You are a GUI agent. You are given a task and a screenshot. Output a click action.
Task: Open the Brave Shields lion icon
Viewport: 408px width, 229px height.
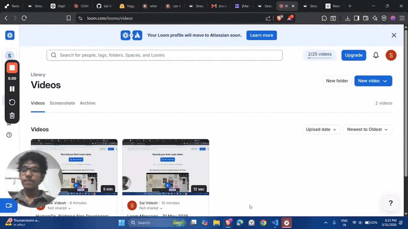point(280,18)
